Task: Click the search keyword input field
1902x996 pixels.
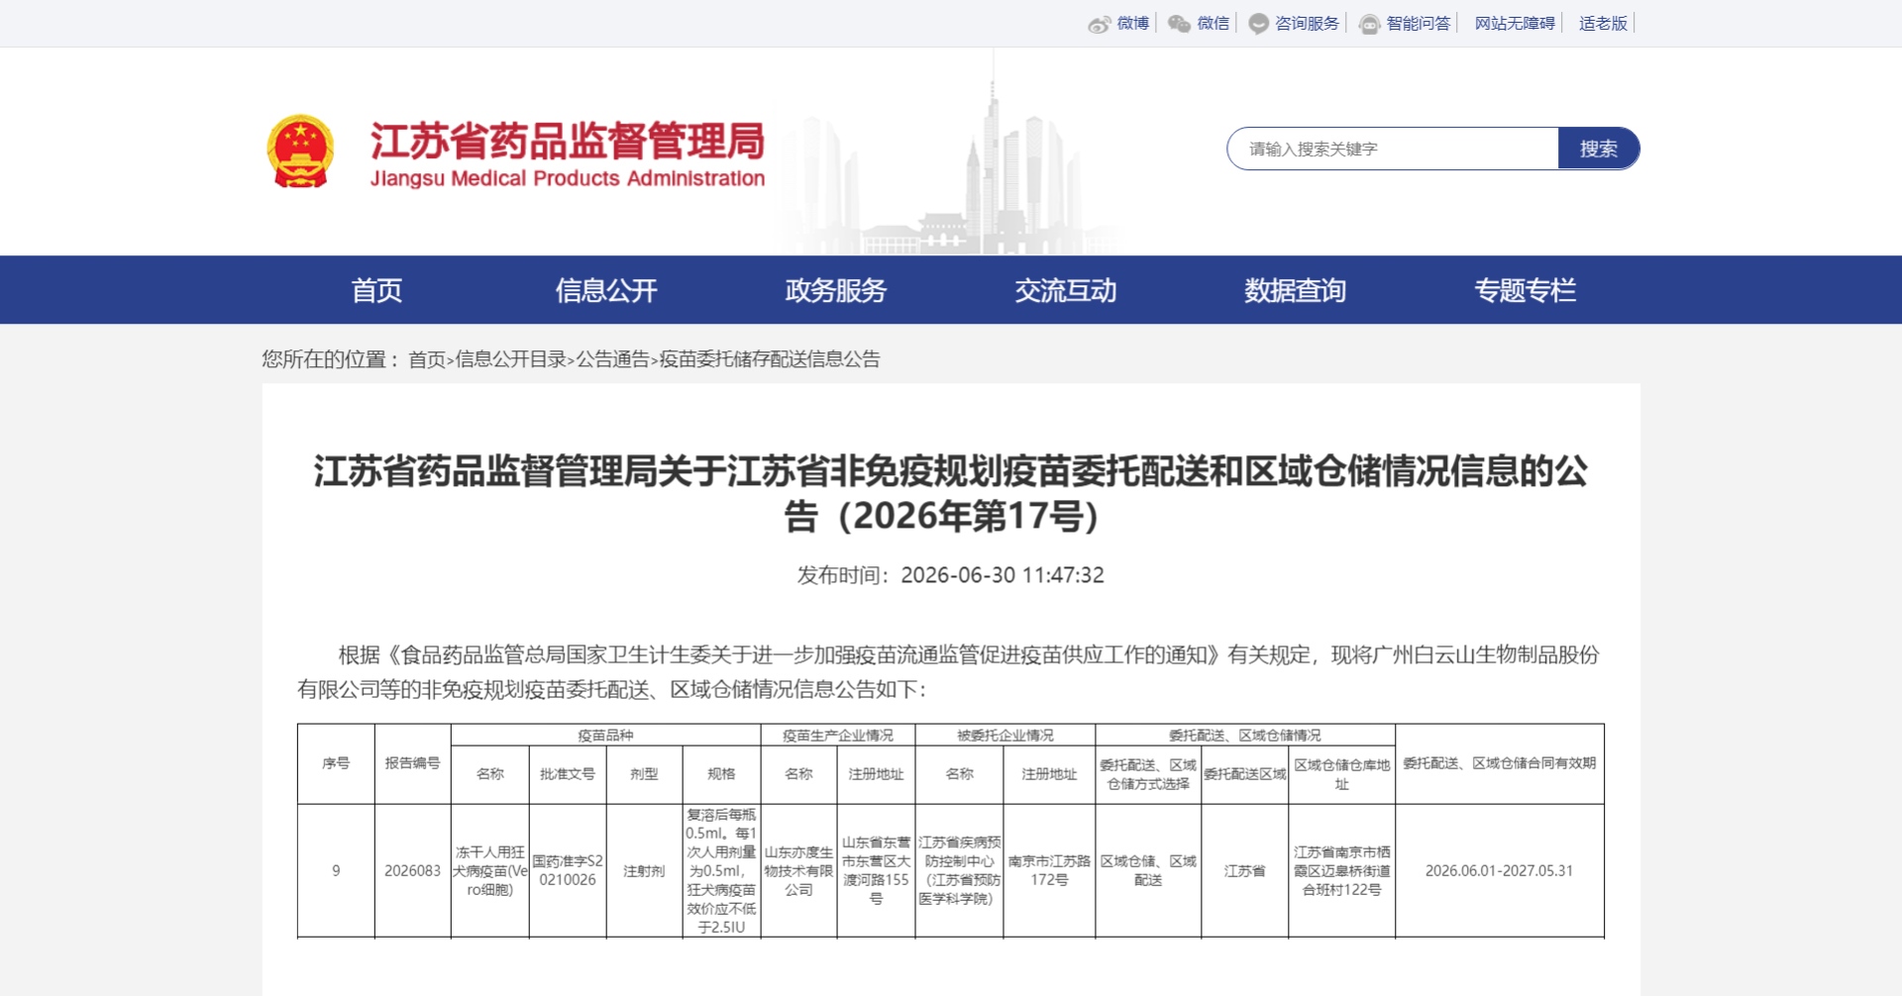Action: pos(1393,149)
